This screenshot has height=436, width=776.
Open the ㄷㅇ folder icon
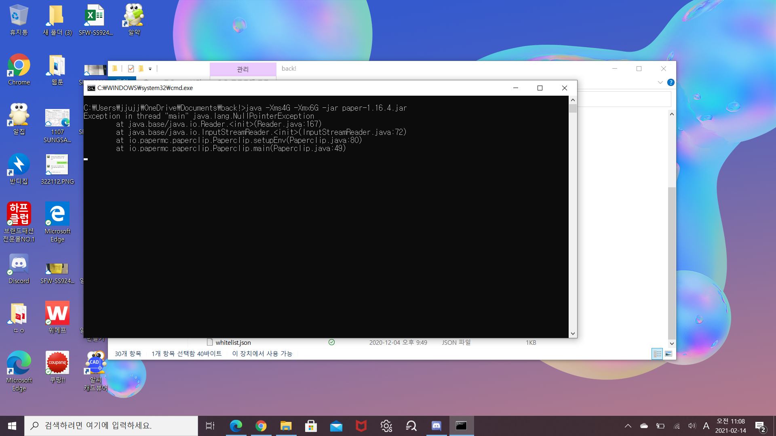pyautogui.click(x=19, y=318)
